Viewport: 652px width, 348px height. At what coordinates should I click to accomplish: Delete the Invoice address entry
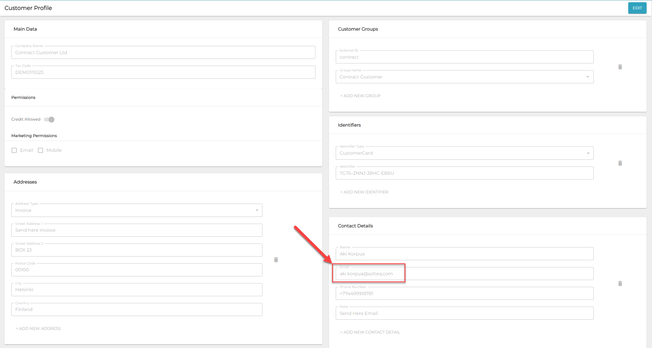[276, 260]
